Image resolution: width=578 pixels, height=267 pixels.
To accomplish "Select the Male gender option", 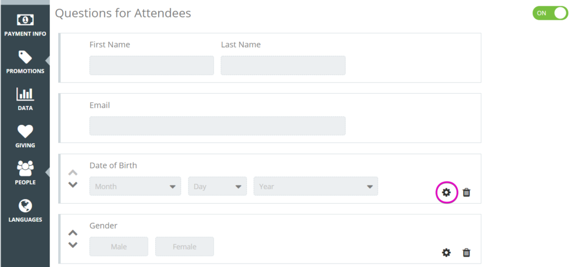I will pyautogui.click(x=119, y=247).
